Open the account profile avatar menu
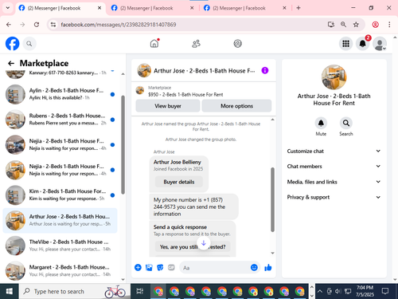 [x=380, y=44]
